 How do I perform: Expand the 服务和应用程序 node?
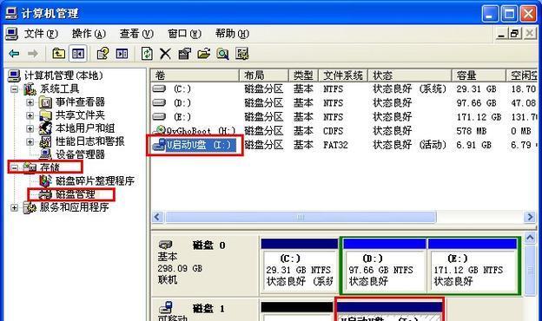14,207
